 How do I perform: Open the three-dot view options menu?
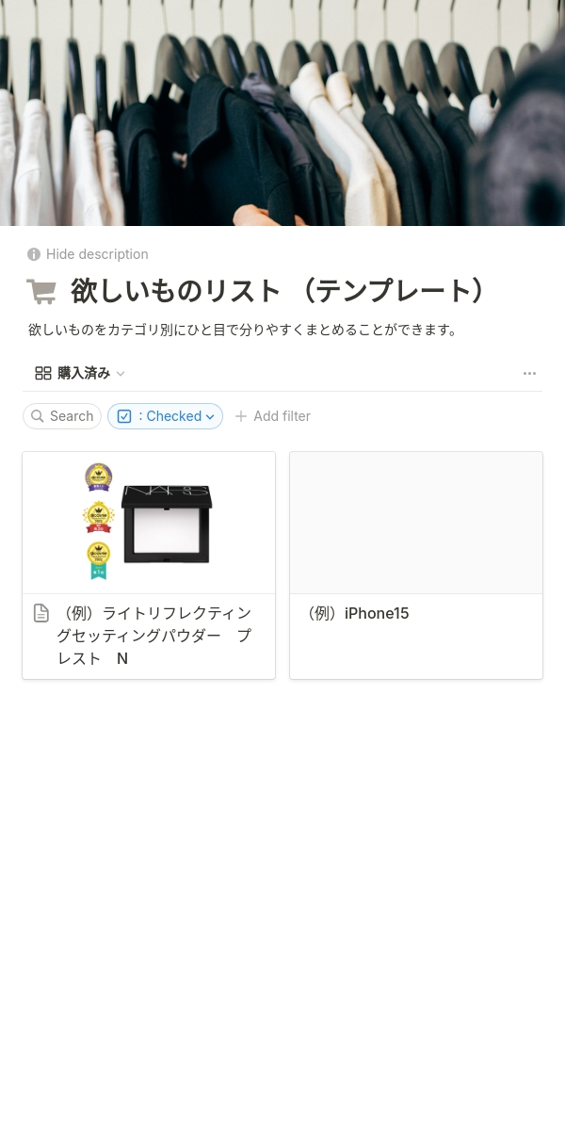[530, 373]
